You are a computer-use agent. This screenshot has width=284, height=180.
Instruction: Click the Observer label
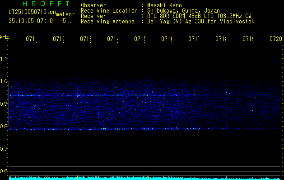(93, 5)
